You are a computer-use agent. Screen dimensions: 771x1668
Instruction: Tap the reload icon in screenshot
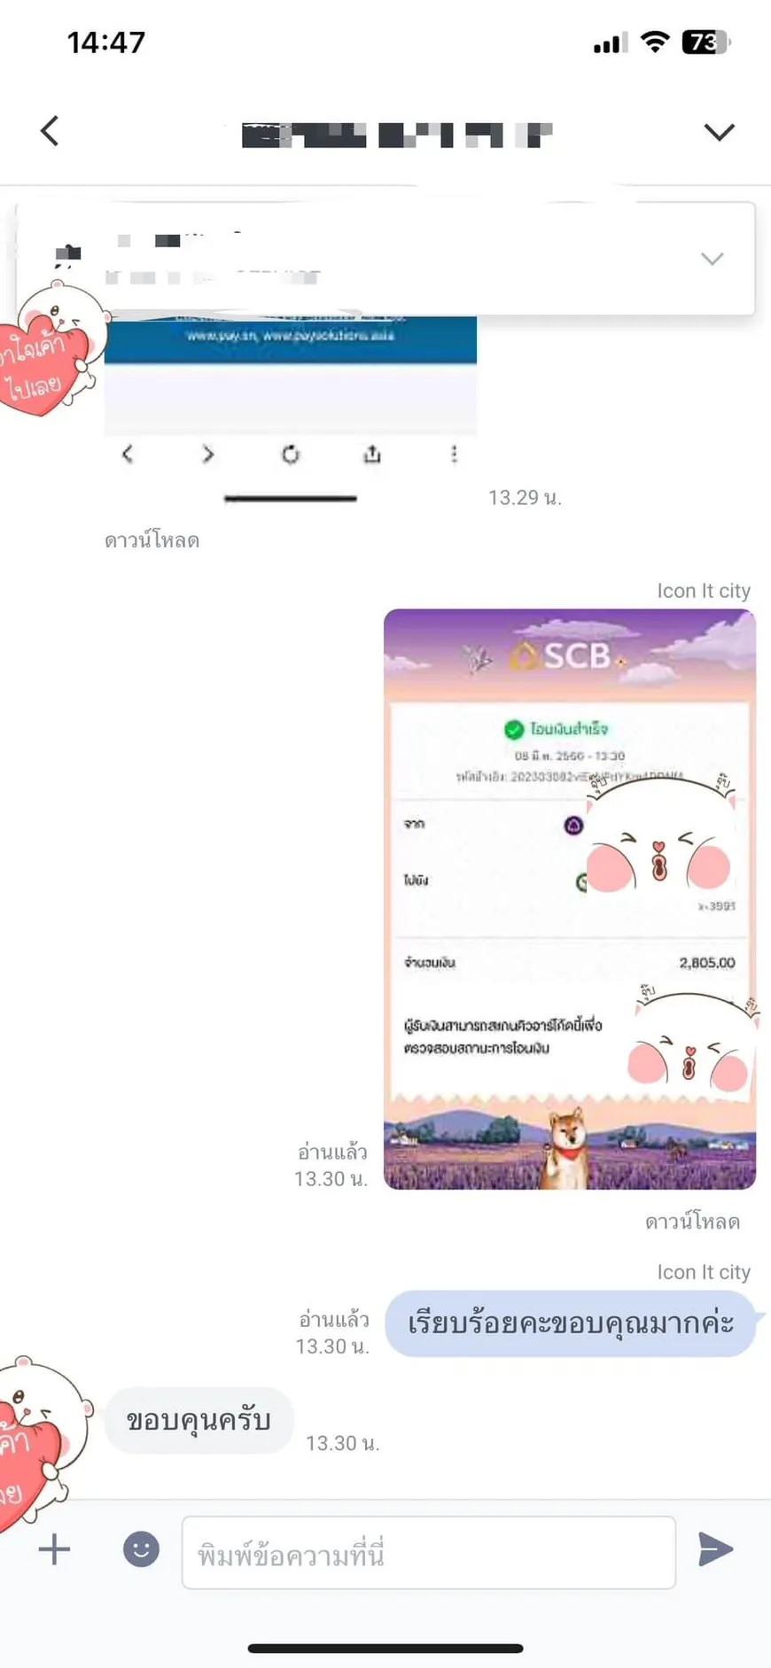(x=291, y=454)
